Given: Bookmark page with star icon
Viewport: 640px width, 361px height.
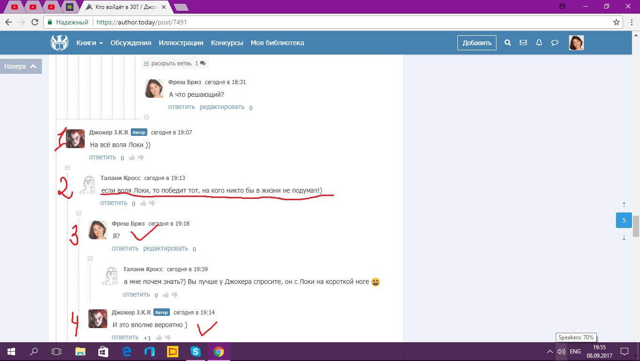Looking at the screenshot, I should (616, 22).
